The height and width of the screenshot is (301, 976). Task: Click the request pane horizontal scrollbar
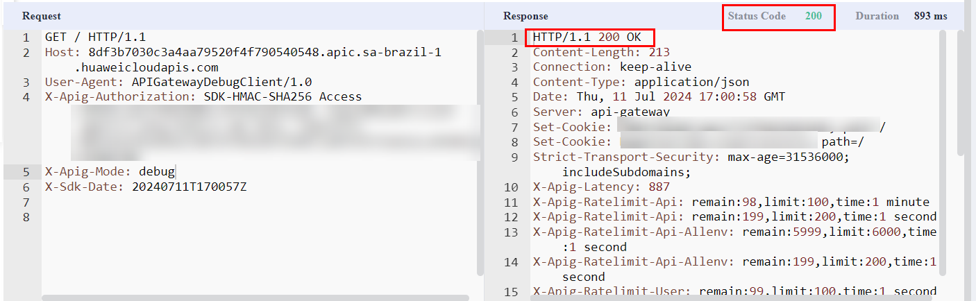(x=255, y=298)
